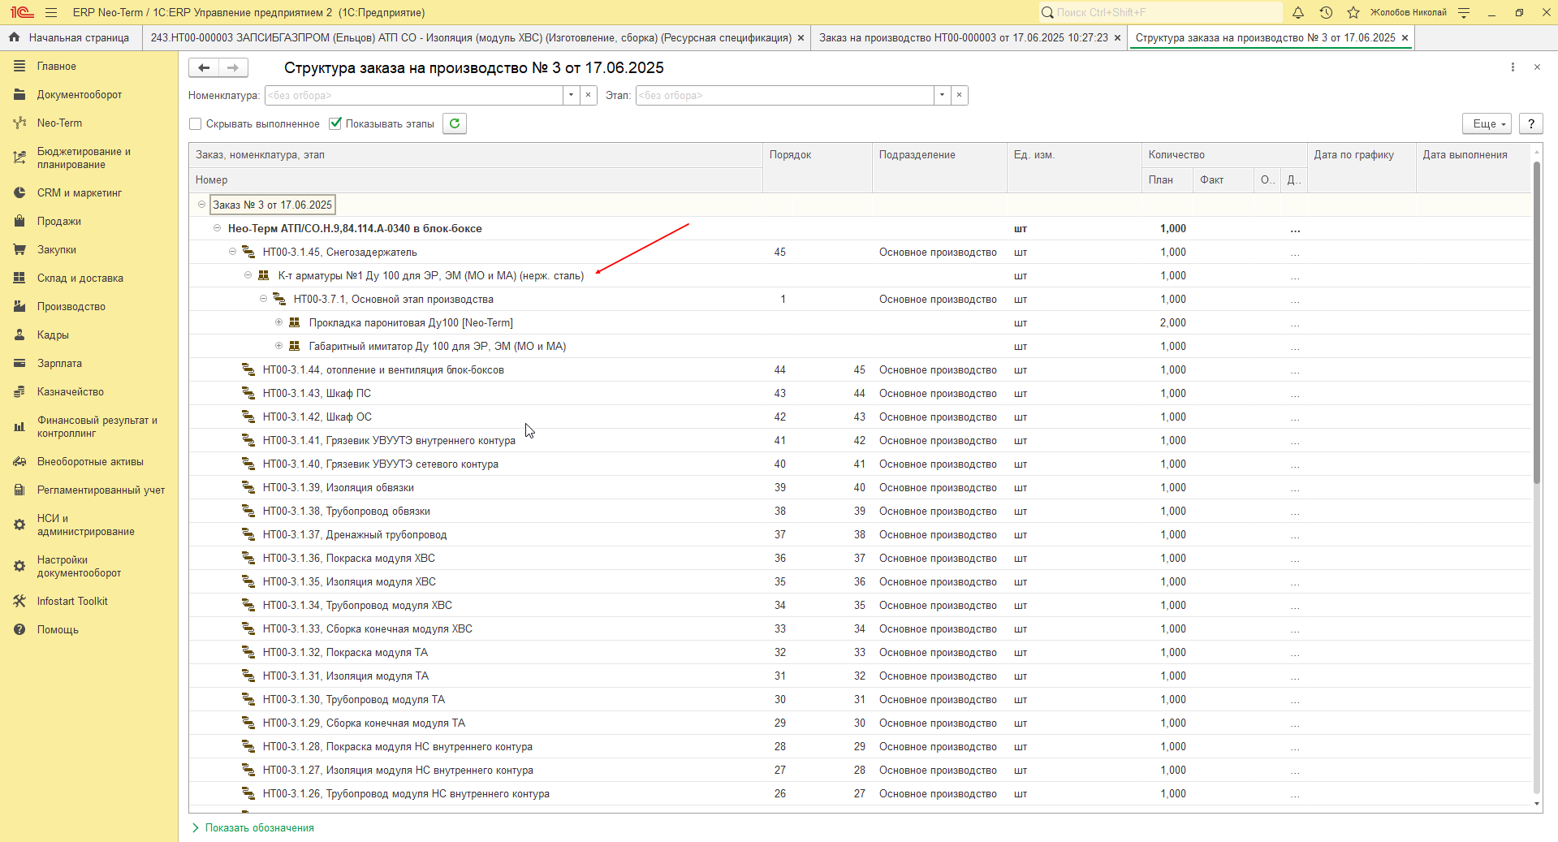
Task: Toggle Показывать этапы checkbox
Action: pos(335,123)
